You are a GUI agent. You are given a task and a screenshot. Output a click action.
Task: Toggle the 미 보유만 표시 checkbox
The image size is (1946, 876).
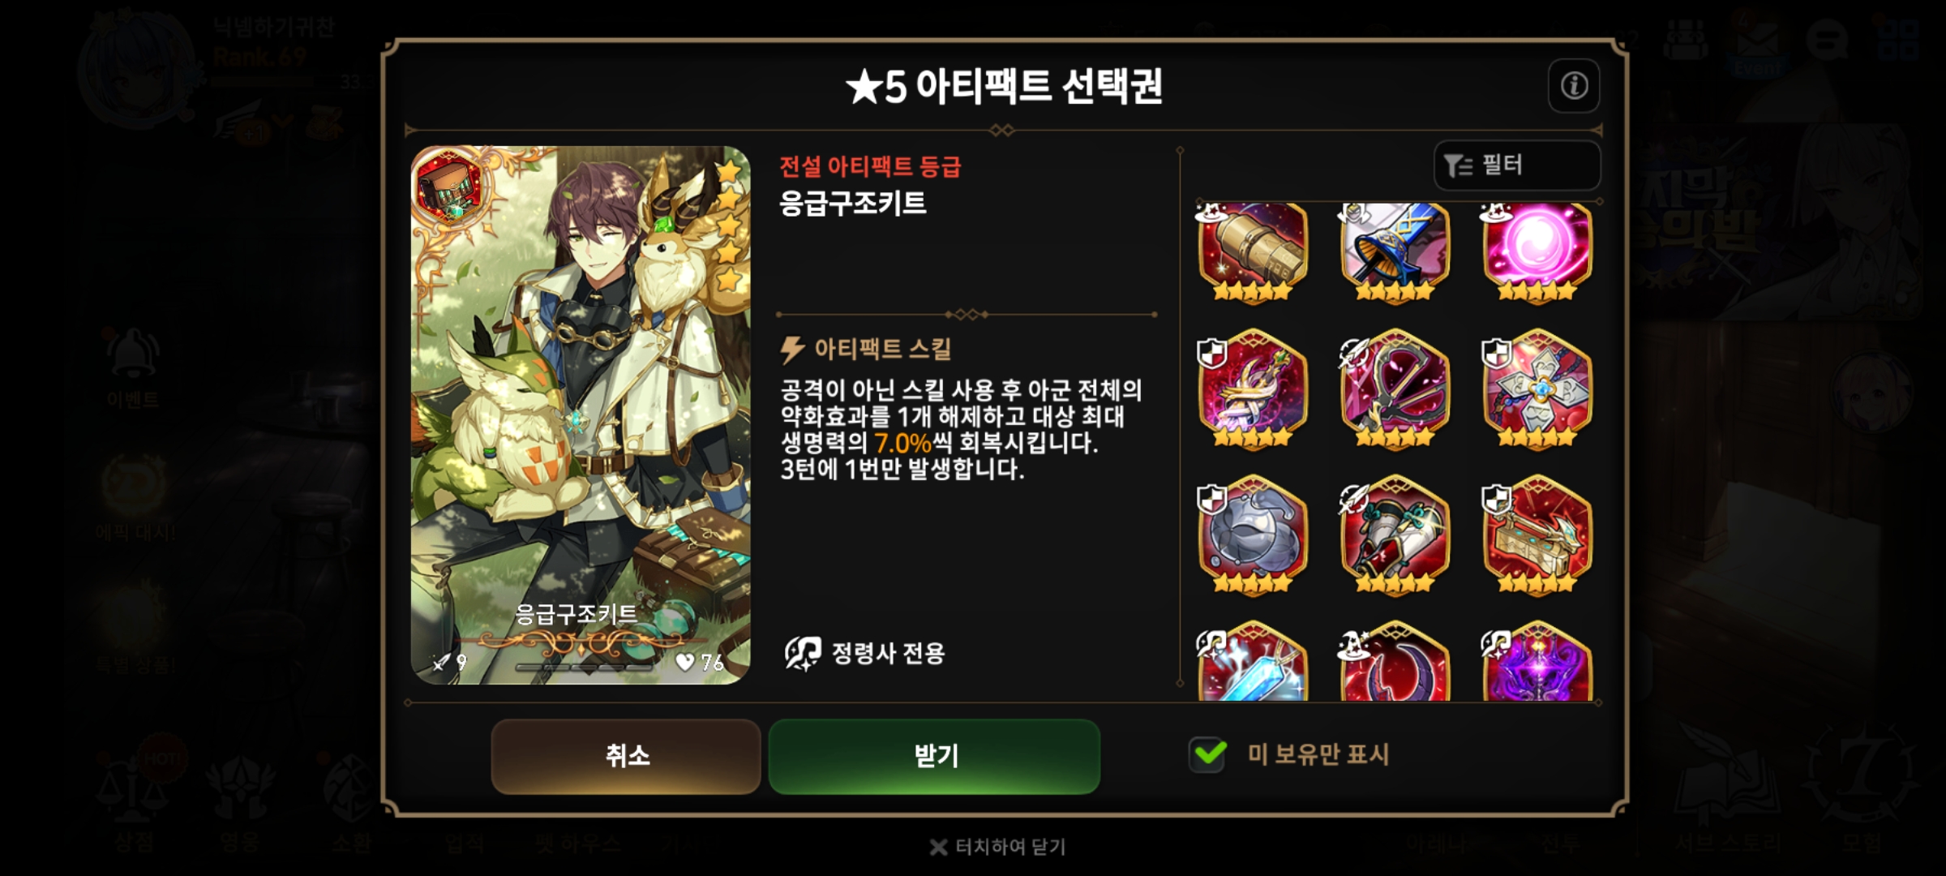1208,754
